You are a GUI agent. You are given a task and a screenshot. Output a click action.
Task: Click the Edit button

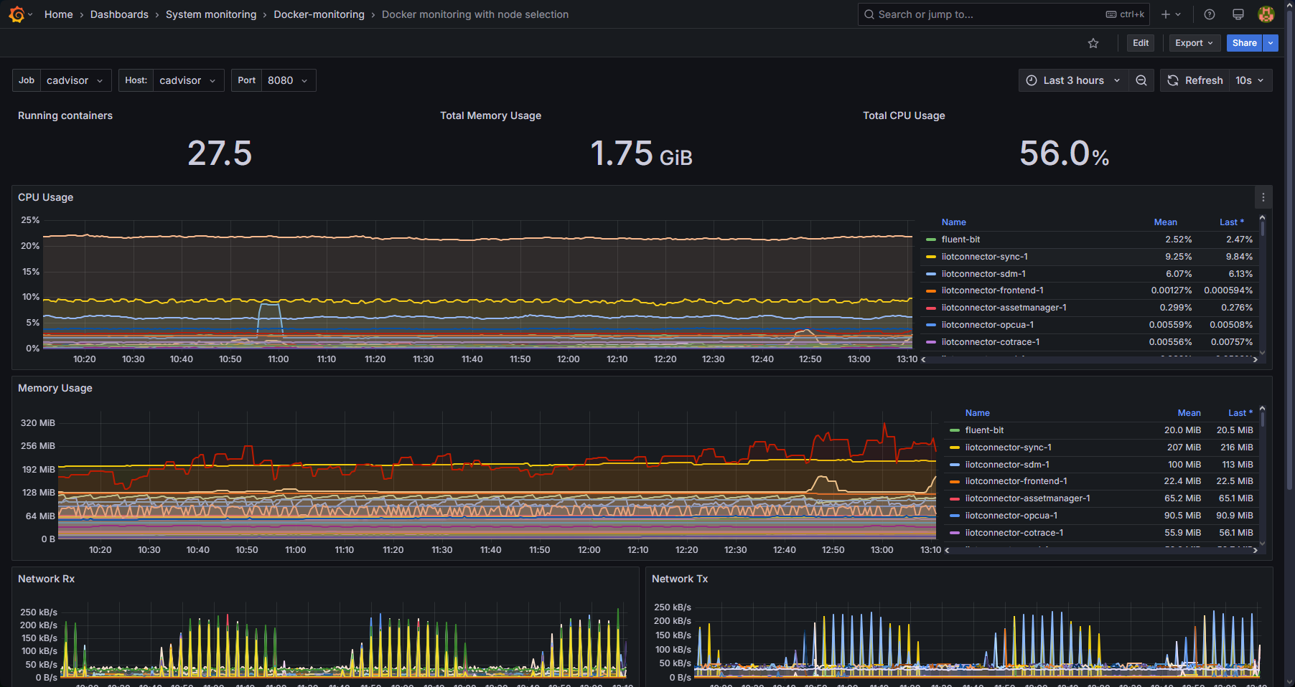point(1140,43)
